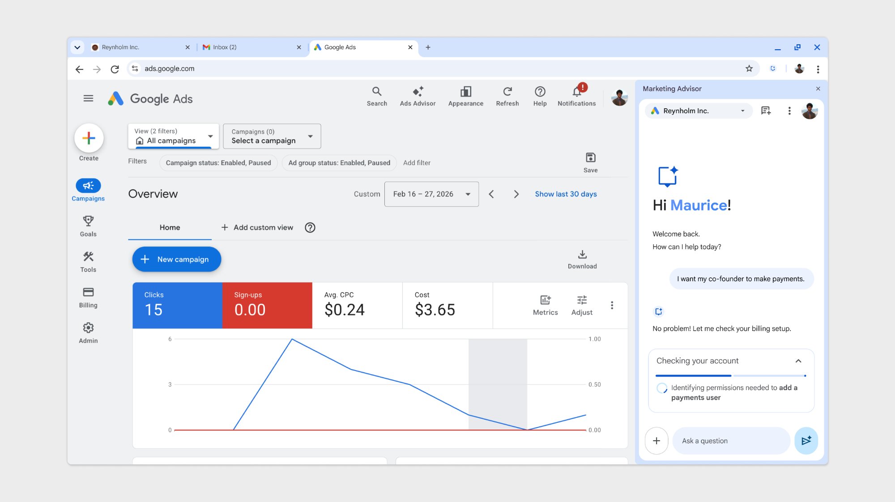This screenshot has height=502, width=895.
Task: Toggle the Sign-ups metric scorecard
Action: [x=267, y=305]
